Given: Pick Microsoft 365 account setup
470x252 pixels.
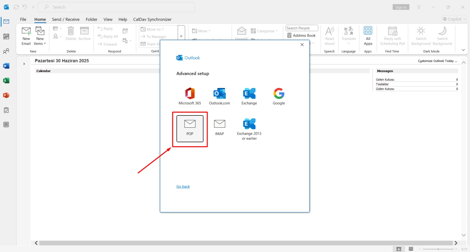Looking at the screenshot, I should tap(189, 96).
